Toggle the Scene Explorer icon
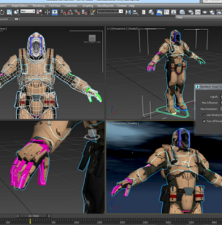This screenshot has height=225, width=222. [143, 13]
